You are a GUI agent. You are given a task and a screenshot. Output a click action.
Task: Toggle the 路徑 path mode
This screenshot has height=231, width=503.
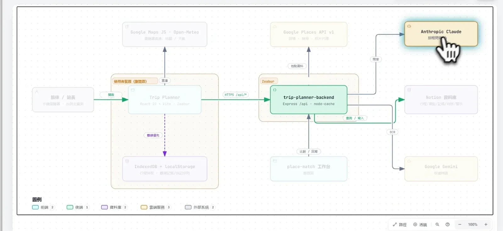click(400, 224)
